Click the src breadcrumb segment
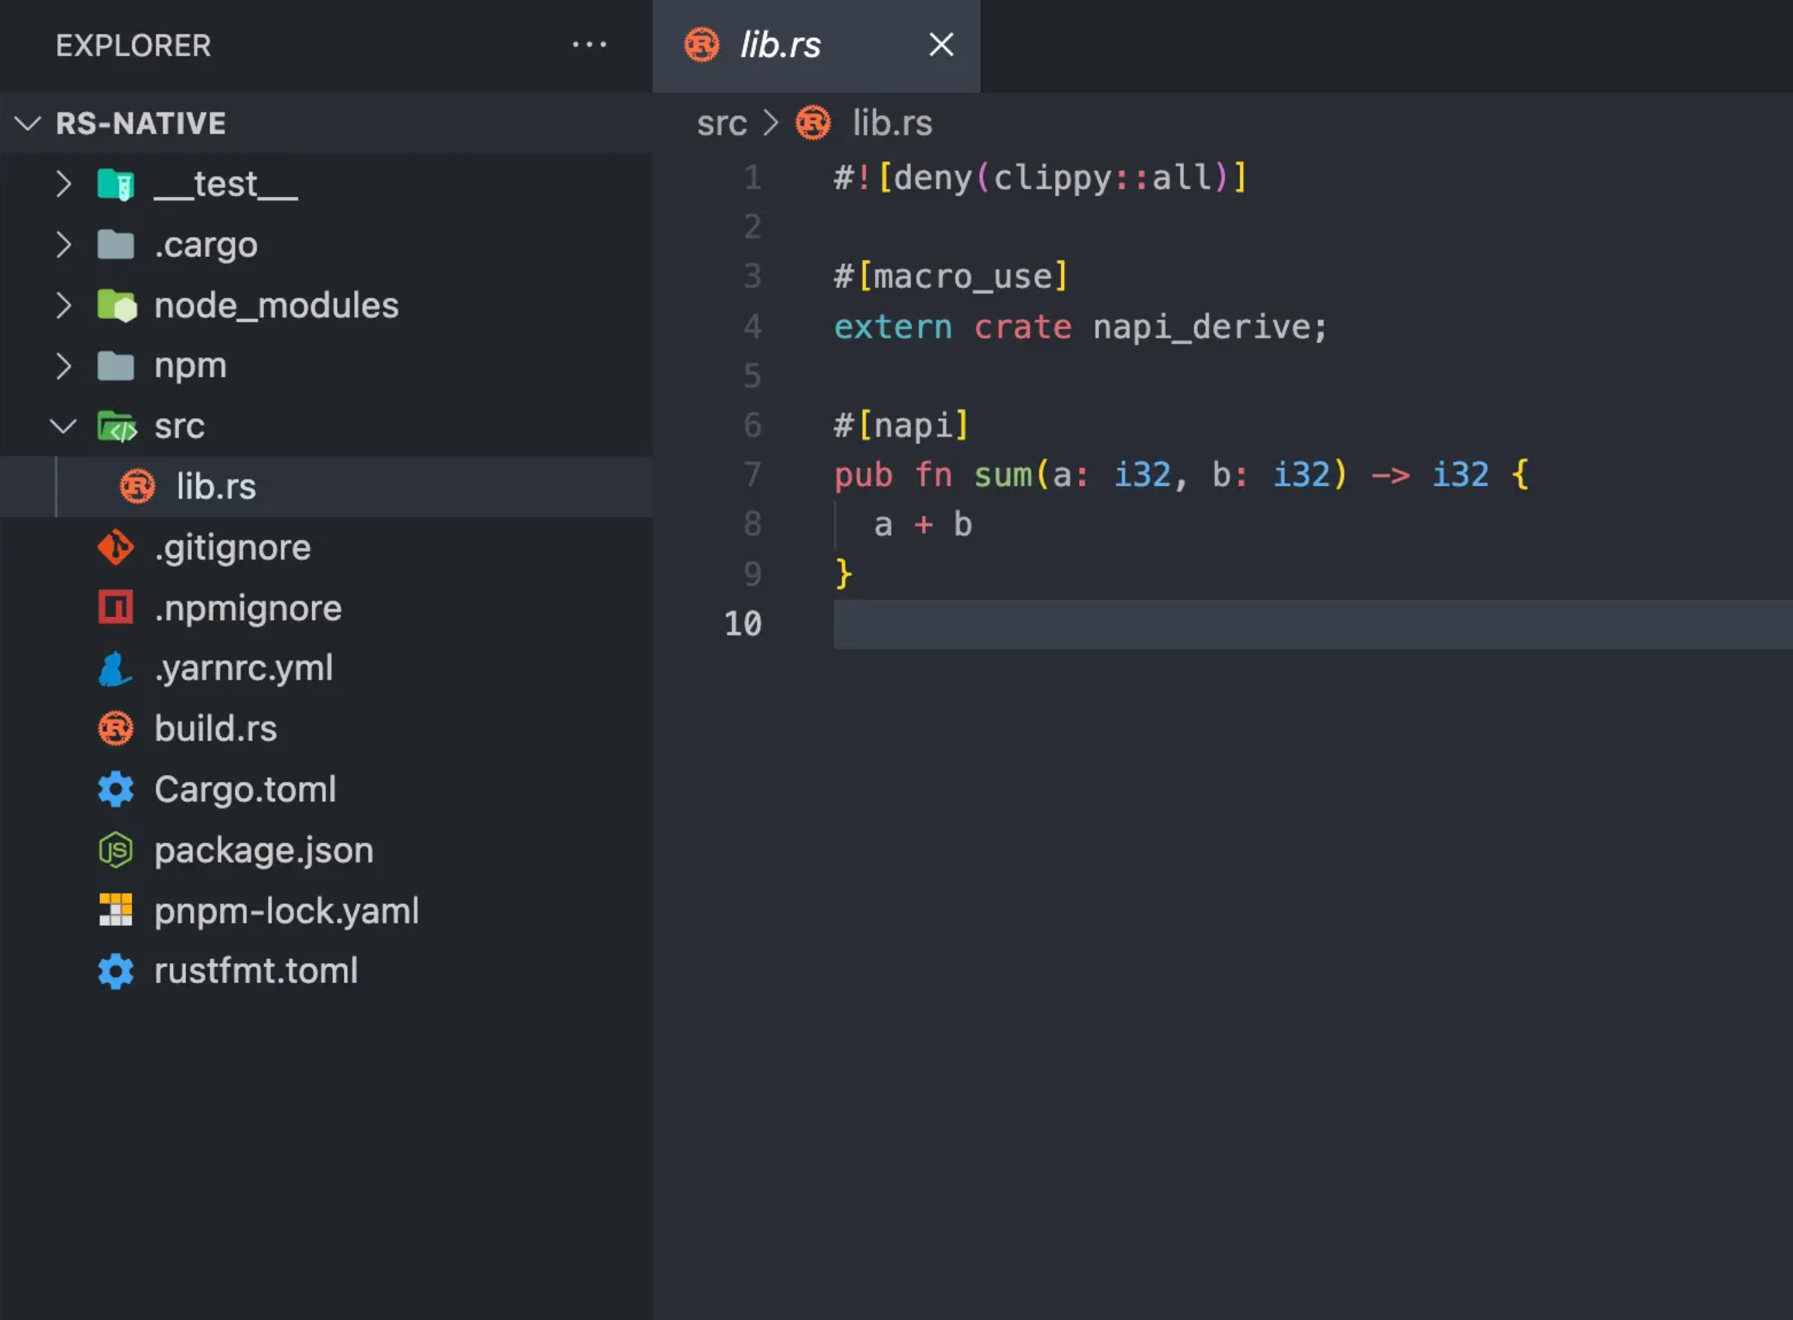 coord(721,123)
